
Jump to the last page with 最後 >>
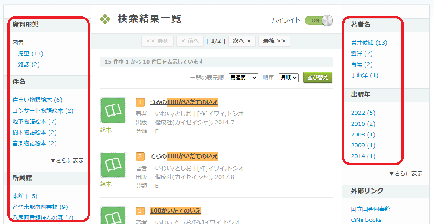274,41
